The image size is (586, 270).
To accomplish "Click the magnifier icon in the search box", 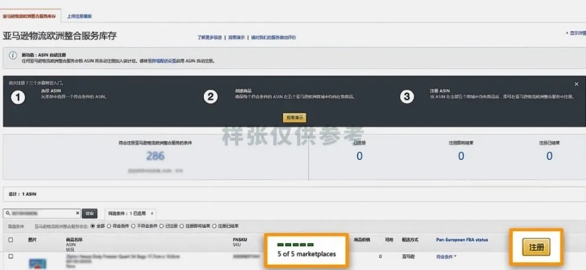I will [8, 213].
